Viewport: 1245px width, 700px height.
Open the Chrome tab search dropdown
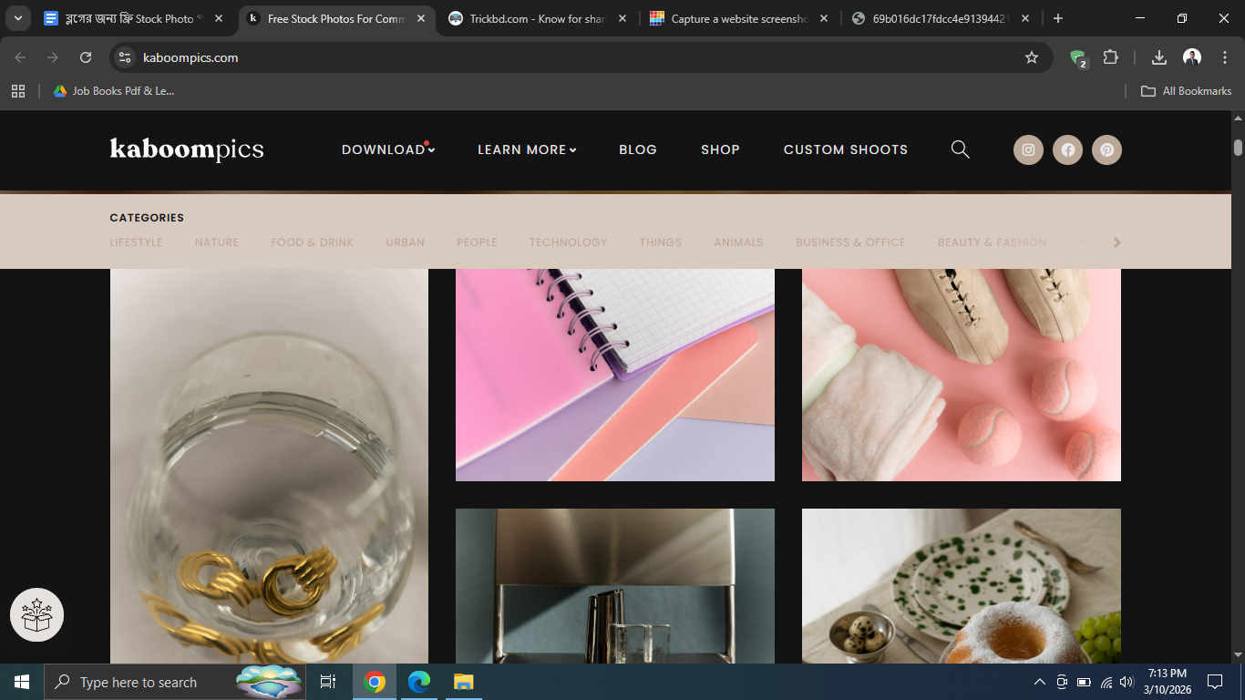tap(18, 18)
